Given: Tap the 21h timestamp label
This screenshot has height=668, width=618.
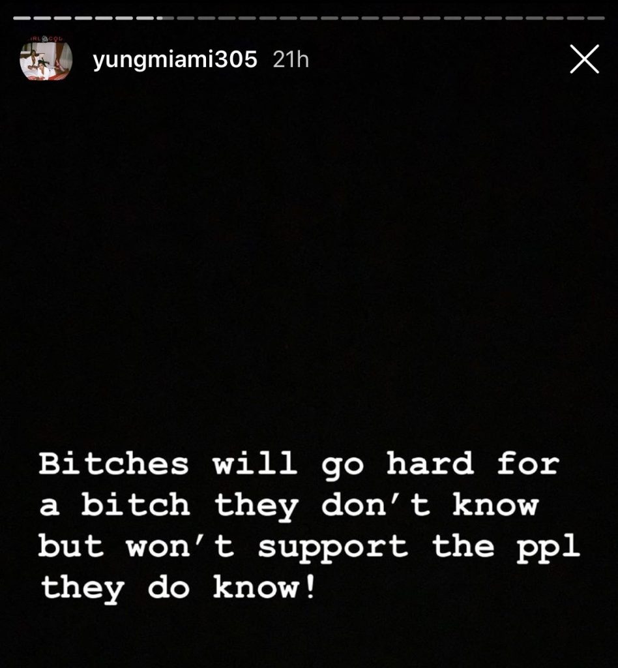Looking at the screenshot, I should 291,59.
